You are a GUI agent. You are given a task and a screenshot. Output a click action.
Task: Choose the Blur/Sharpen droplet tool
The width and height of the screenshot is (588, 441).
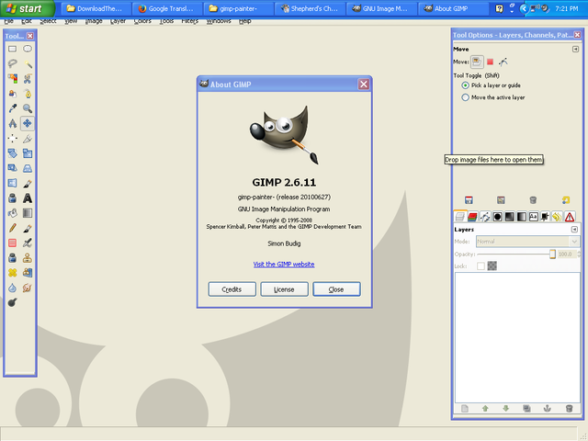pos(12,288)
